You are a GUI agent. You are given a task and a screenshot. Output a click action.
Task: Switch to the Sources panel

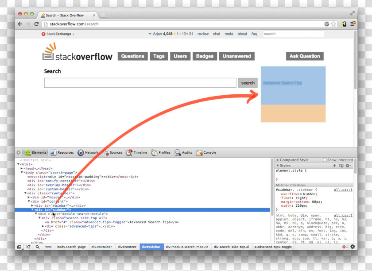pyautogui.click(x=112, y=153)
